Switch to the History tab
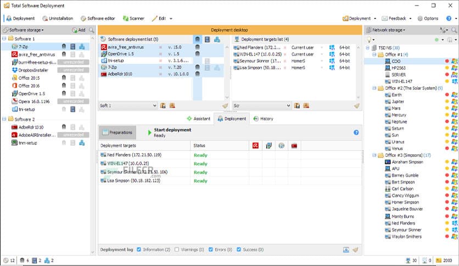Viewport: 459px width, 266px height. pyautogui.click(x=263, y=119)
